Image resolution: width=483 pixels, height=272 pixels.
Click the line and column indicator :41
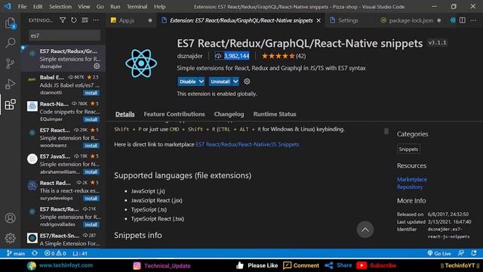point(80,254)
